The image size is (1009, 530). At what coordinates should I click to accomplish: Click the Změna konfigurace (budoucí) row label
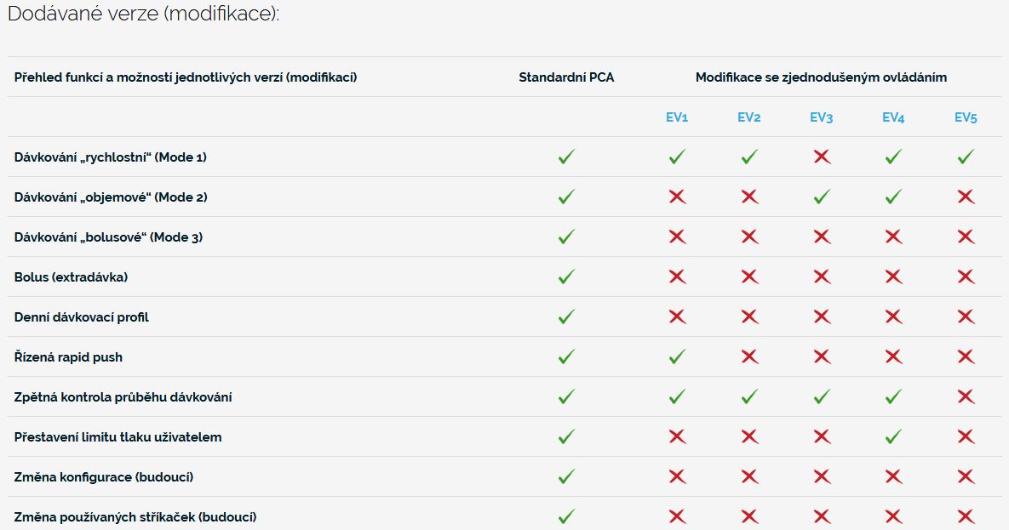point(104,477)
